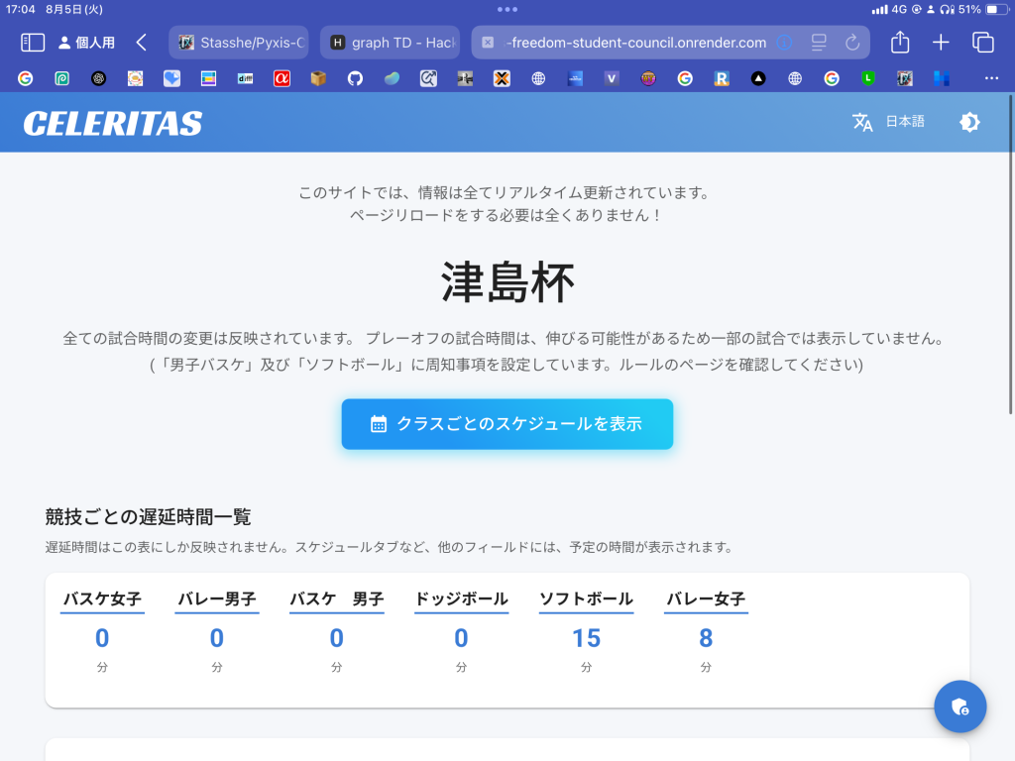Tap the Share icon in Safari toolbar
This screenshot has height=761, width=1015.
[900, 43]
